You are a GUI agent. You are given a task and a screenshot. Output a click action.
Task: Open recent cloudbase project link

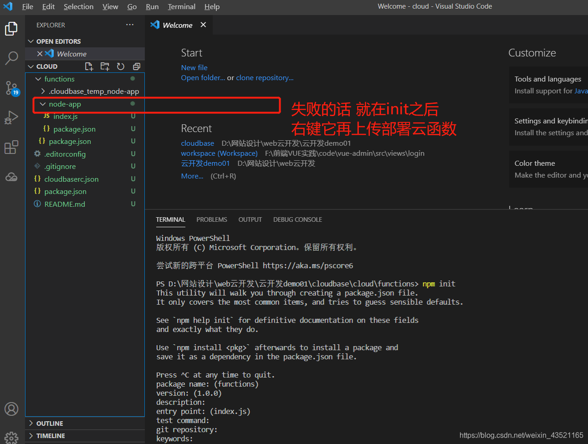click(197, 143)
